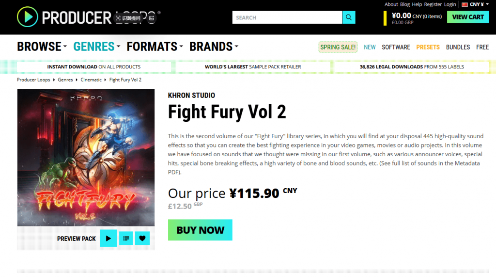Open the Spring Sale promotion link
This screenshot has width=496, height=277.
(x=338, y=47)
